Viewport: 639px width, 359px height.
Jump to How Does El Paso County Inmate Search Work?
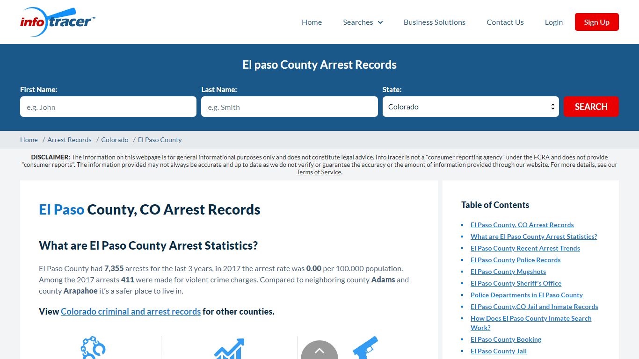531,323
